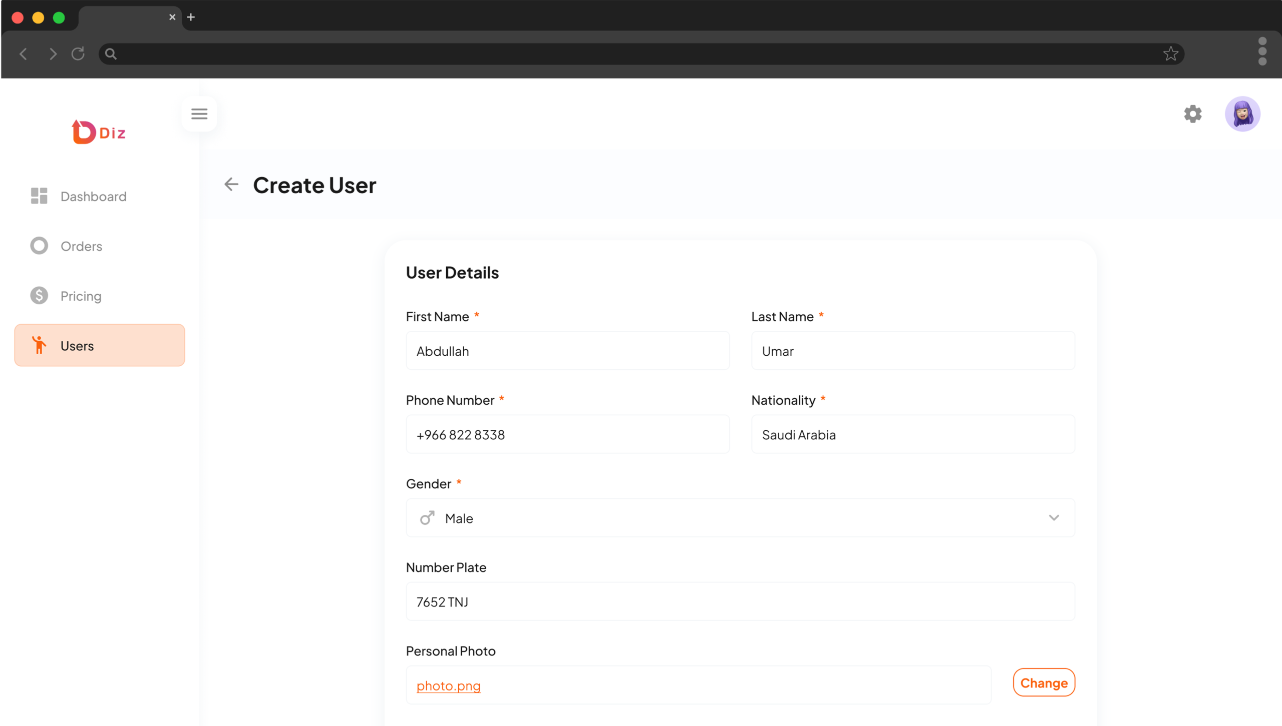The height and width of the screenshot is (726, 1282).
Task: Click the male gender symbol icon
Action: (427, 517)
